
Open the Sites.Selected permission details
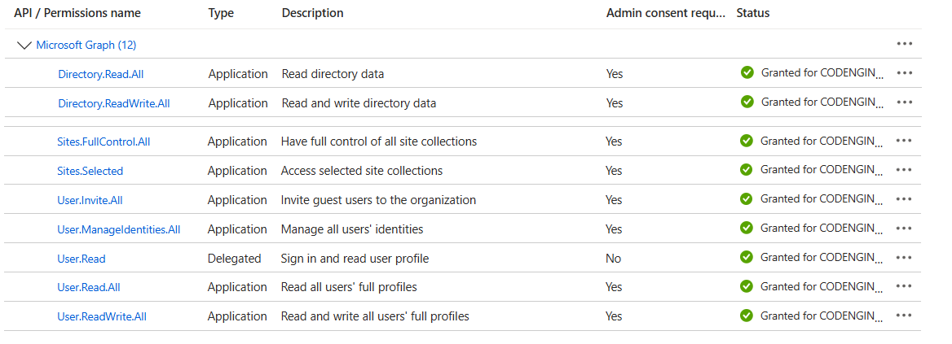[90, 171]
